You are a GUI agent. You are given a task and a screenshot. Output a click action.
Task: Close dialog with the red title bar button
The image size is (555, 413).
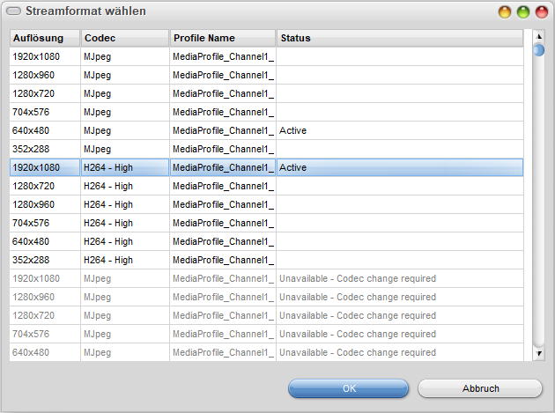point(540,12)
